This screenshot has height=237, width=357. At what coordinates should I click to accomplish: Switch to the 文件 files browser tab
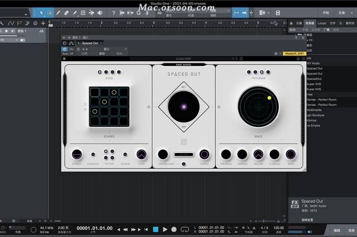pyautogui.click(x=332, y=23)
